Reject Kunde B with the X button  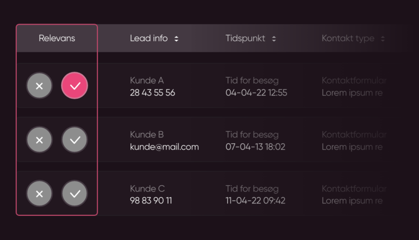[x=39, y=140]
